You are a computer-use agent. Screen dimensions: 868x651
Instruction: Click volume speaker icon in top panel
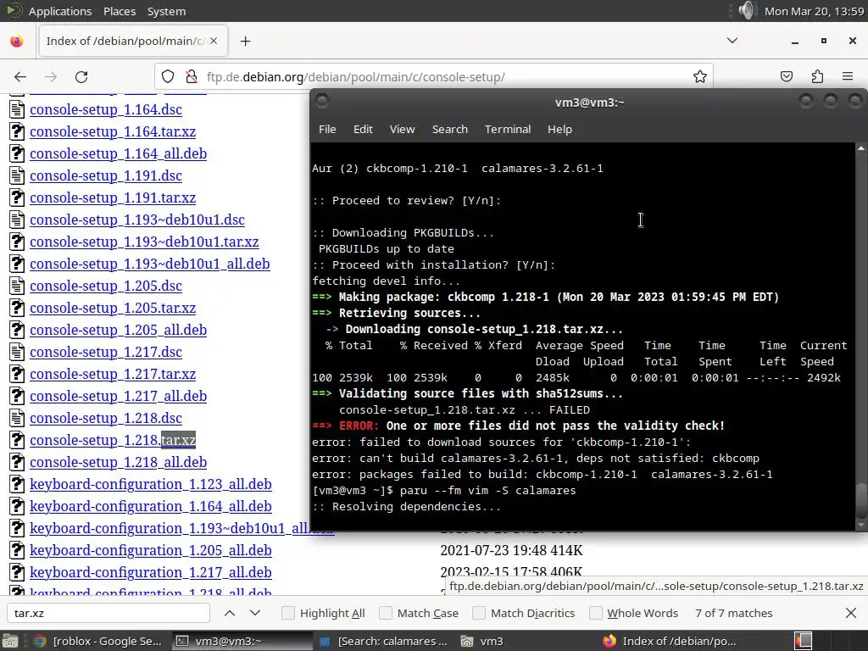(746, 10)
